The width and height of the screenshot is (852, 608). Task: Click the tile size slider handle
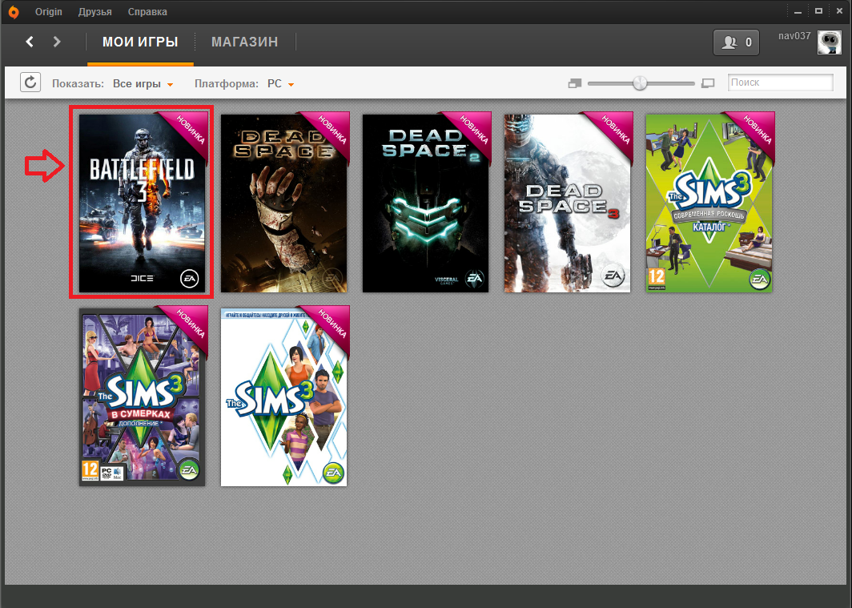(x=640, y=83)
